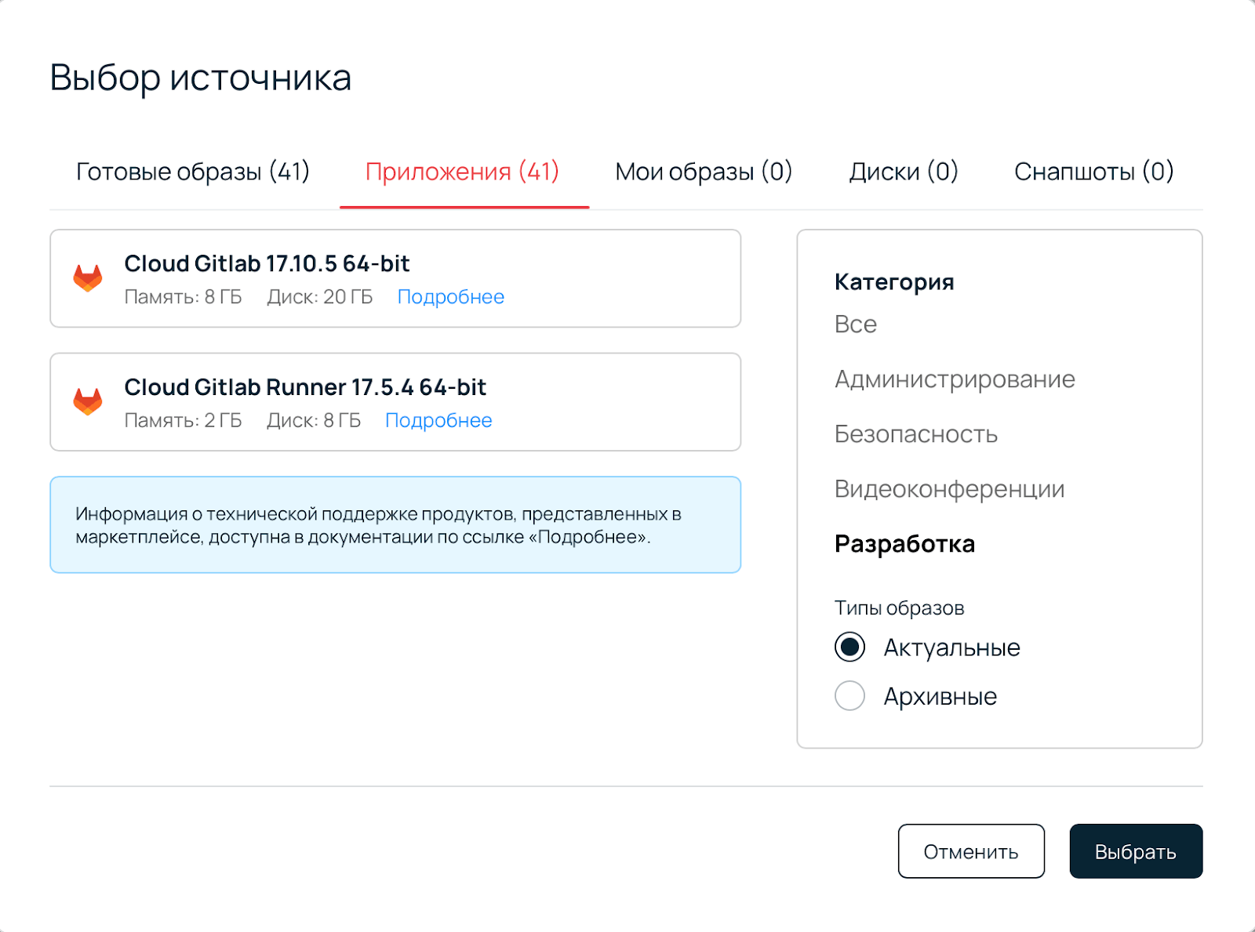Click the Диск: 20 ГБ text

point(320,297)
